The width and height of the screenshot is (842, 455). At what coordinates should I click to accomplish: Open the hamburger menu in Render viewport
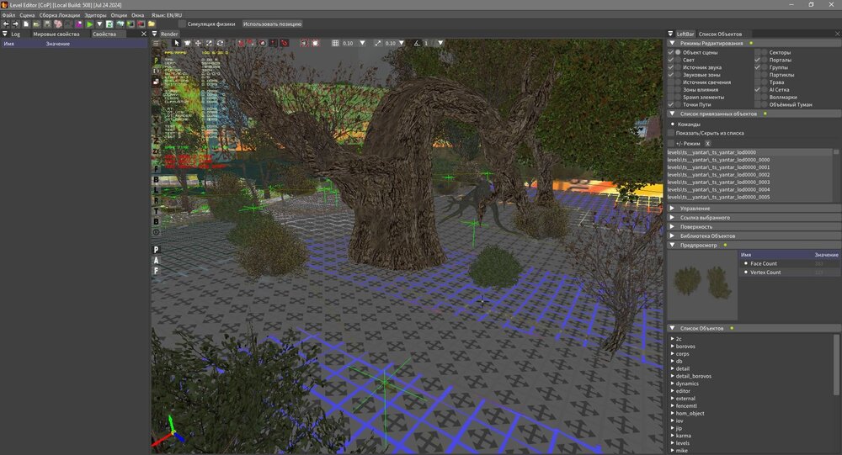tap(156, 43)
